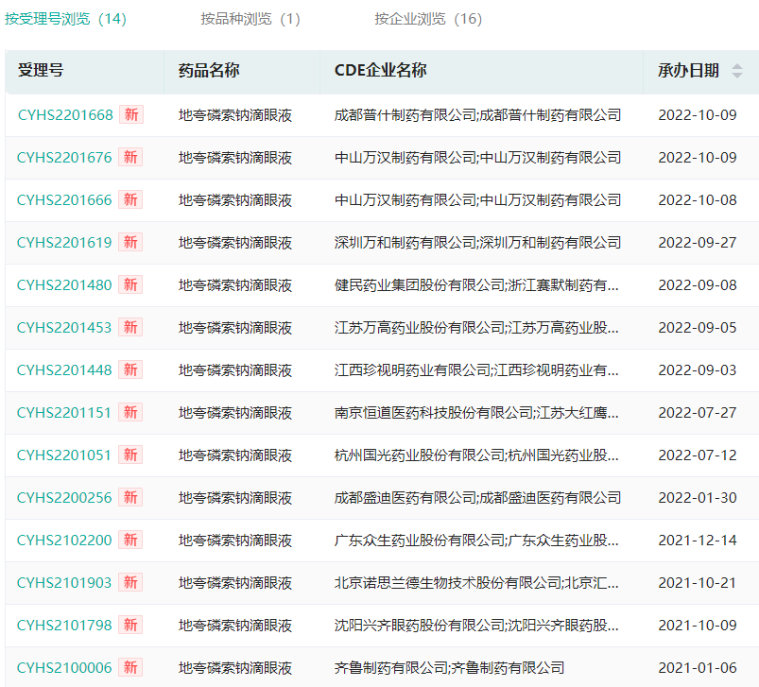Select company cell 深圳万和制药有限公司
The width and height of the screenshot is (759, 687).
477,243
